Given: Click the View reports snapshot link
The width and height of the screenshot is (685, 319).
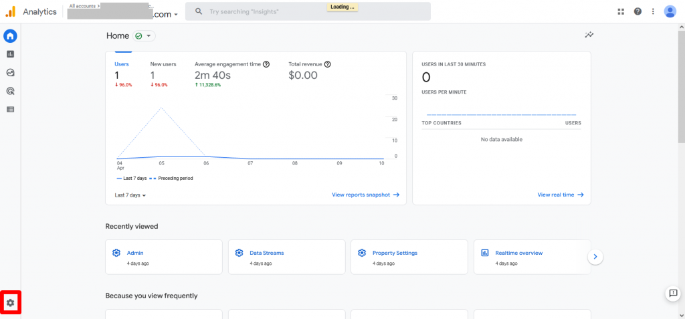Looking at the screenshot, I should (x=366, y=195).
